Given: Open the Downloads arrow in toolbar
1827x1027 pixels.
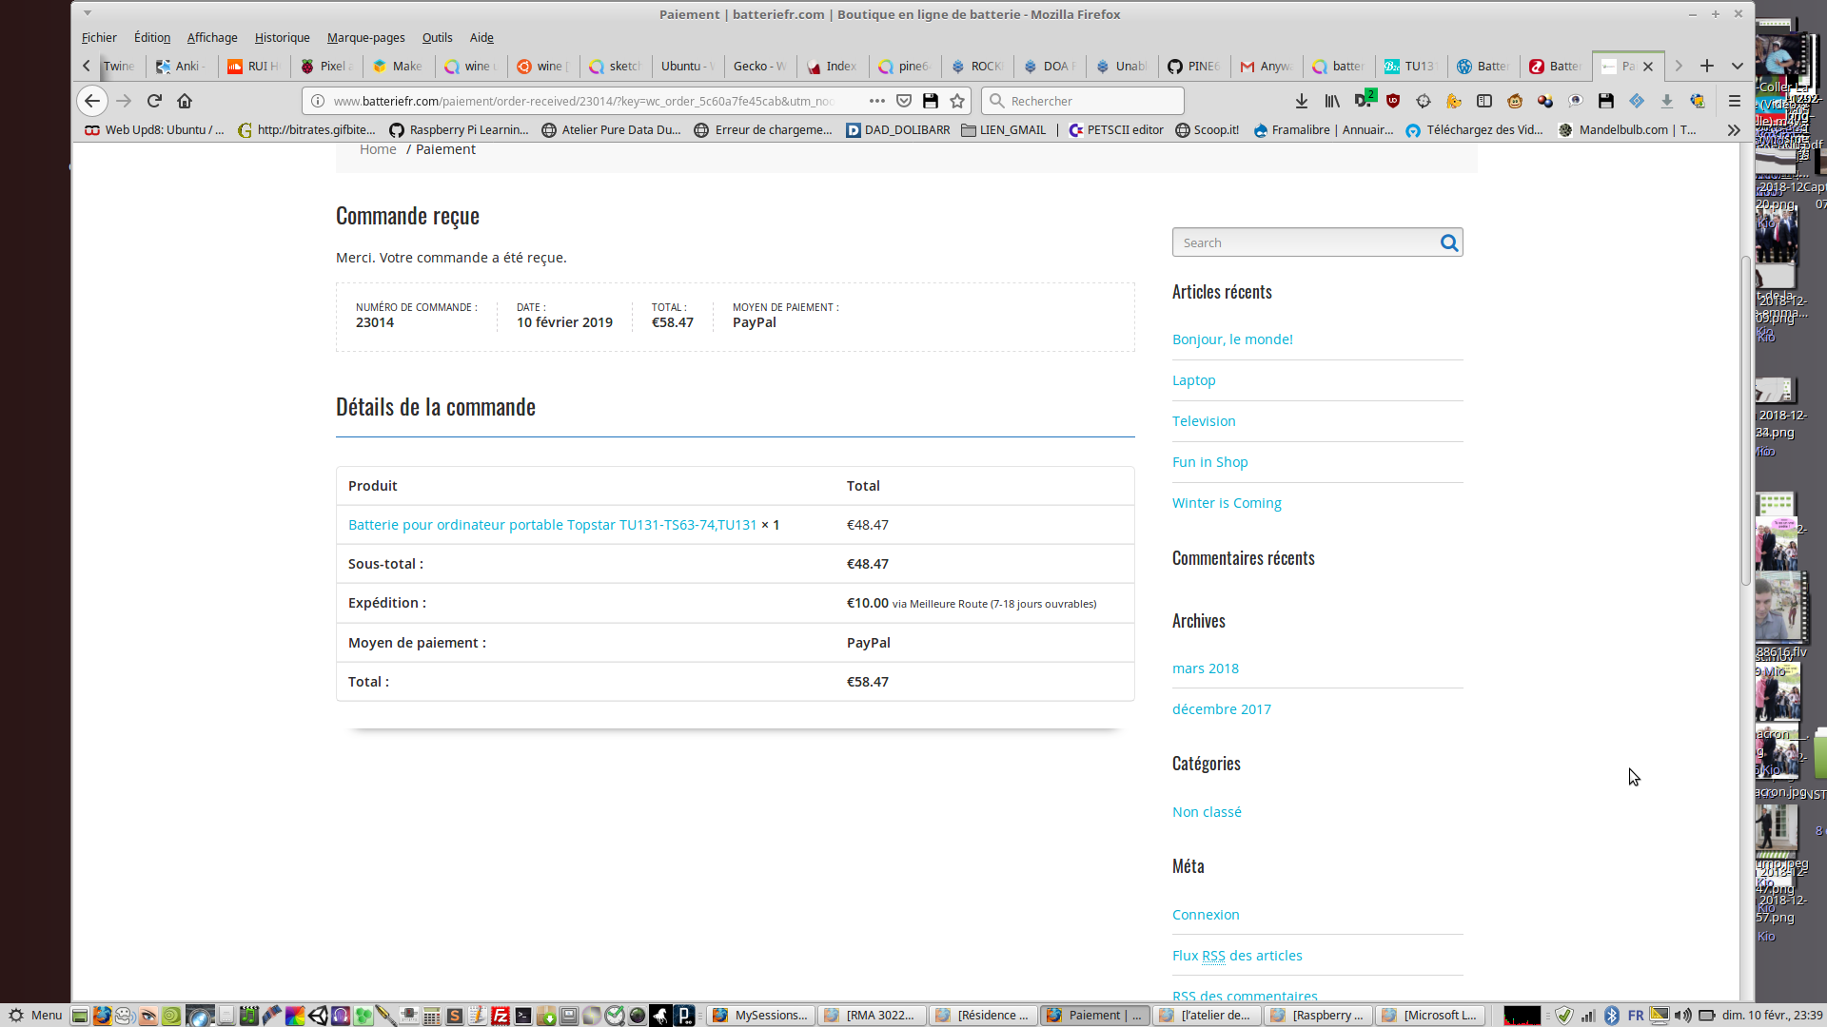Looking at the screenshot, I should tap(1301, 101).
